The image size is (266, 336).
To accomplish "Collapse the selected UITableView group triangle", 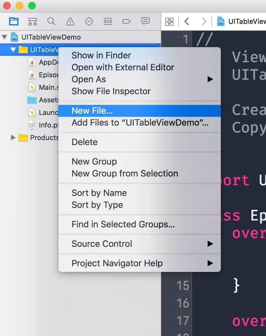I will (13, 50).
